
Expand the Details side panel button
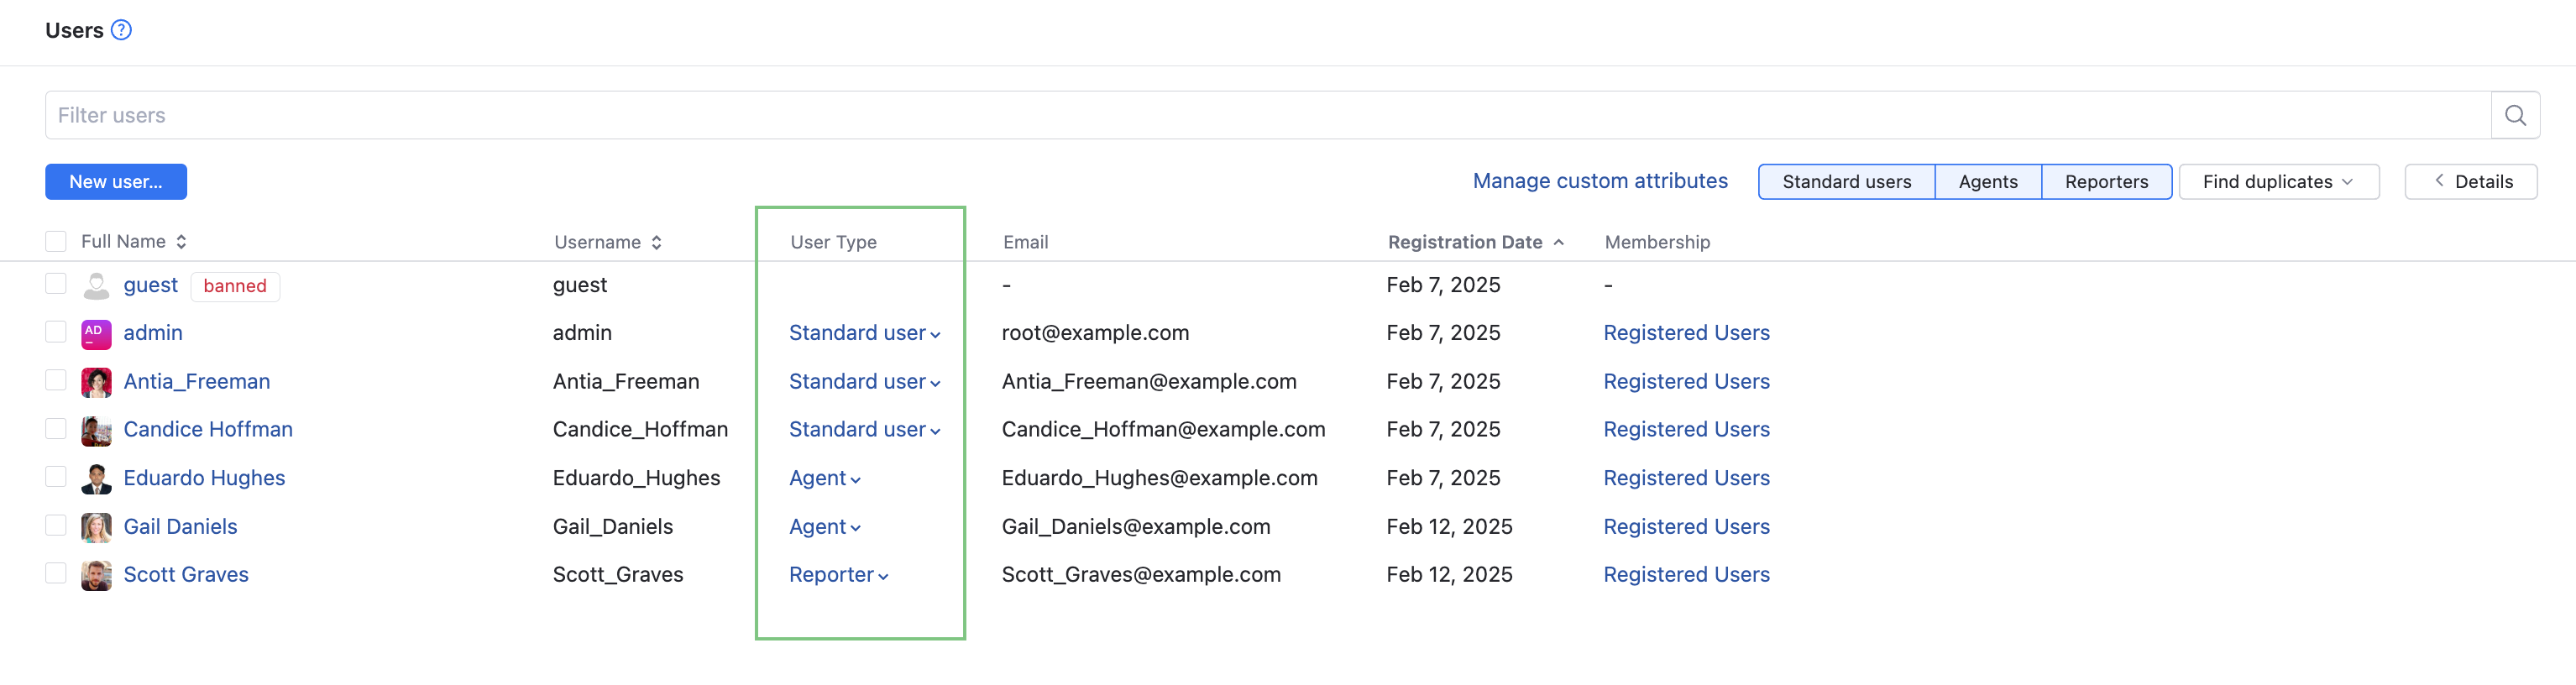click(x=2470, y=182)
